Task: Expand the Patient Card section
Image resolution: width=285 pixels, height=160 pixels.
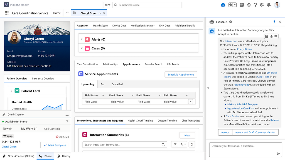Action: coord(11,91)
